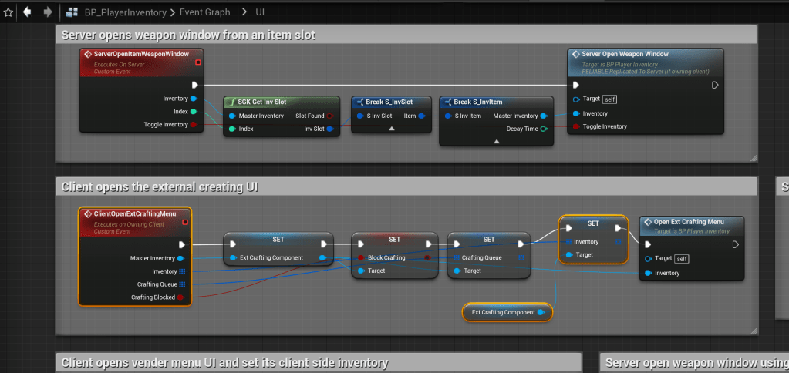Click the Item output pin on Break S_InvSlot
Image resolution: width=789 pixels, height=373 pixels.
point(422,116)
